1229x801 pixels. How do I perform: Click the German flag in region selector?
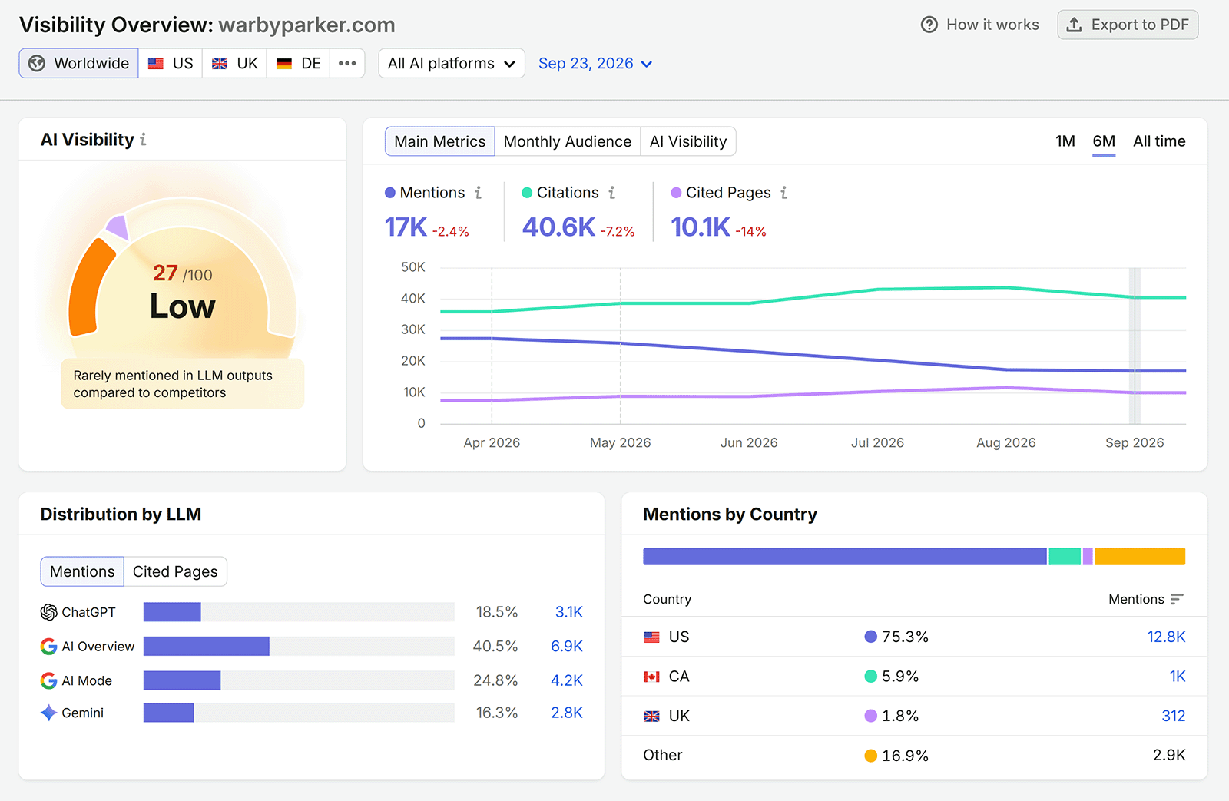(284, 64)
